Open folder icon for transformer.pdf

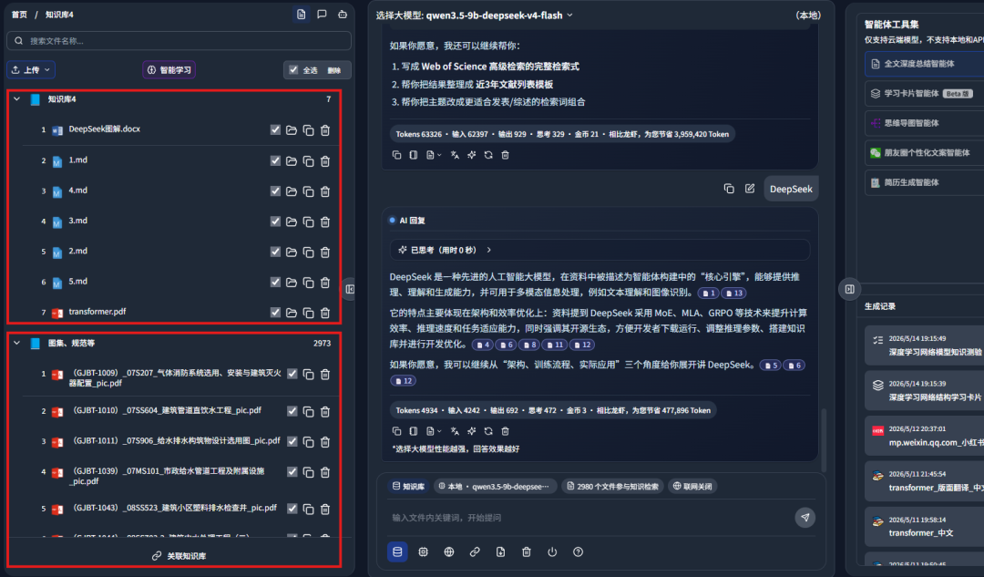(x=292, y=312)
